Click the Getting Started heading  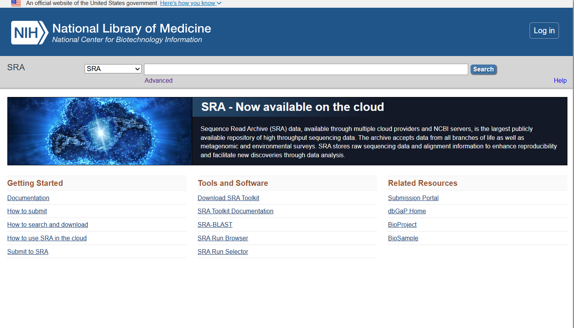(x=35, y=183)
